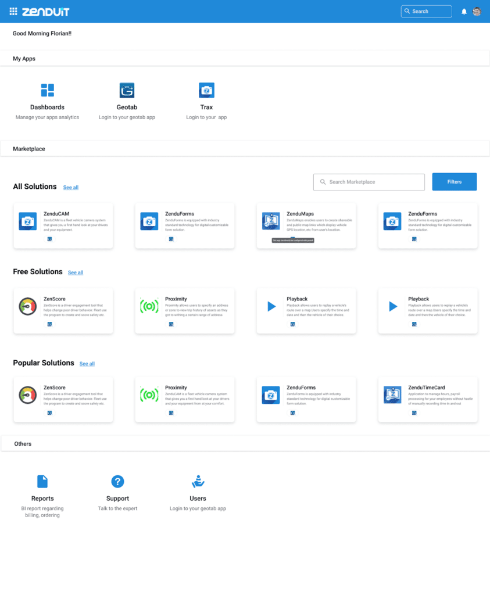This screenshot has height=595, width=490.
Task: Focus the Search Marketplace input field
Action: [369, 182]
